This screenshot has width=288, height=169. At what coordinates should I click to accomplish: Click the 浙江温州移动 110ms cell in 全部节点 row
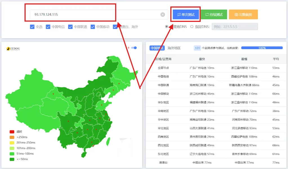244,68
